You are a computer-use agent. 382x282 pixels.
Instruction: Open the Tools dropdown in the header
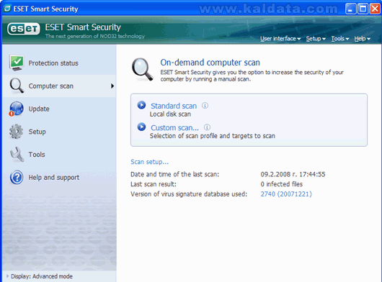pos(340,39)
